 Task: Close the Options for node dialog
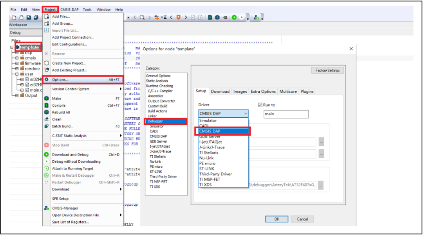point(351,49)
